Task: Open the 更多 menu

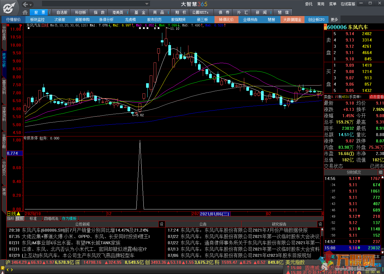Action: (334, 20)
